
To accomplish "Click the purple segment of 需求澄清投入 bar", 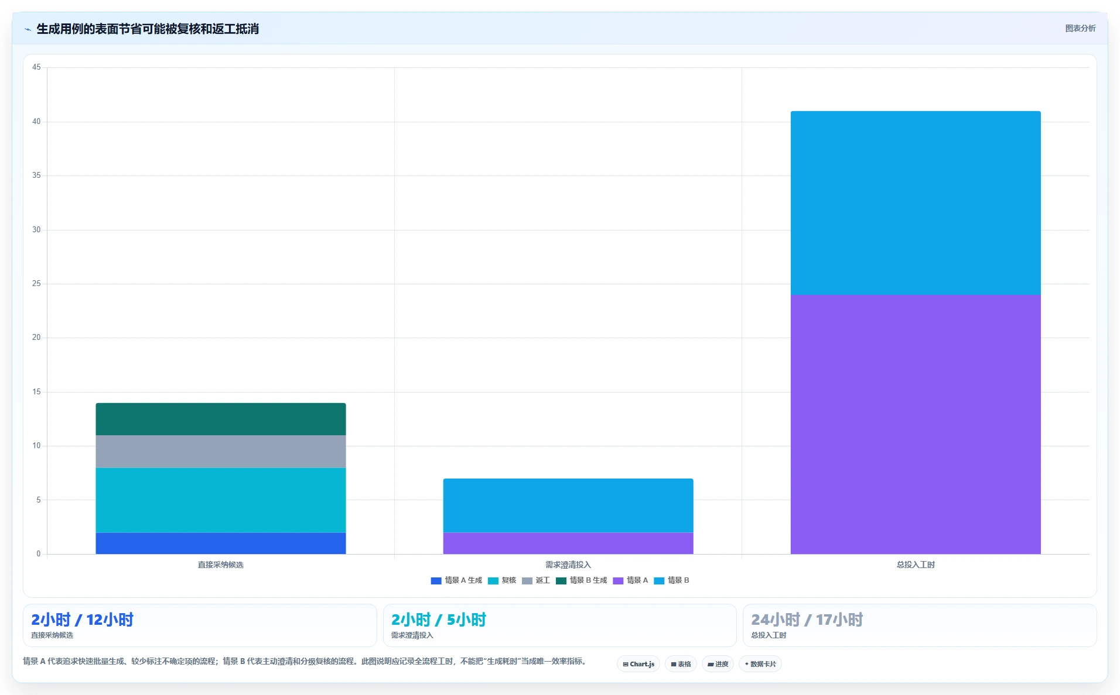I will (568, 543).
